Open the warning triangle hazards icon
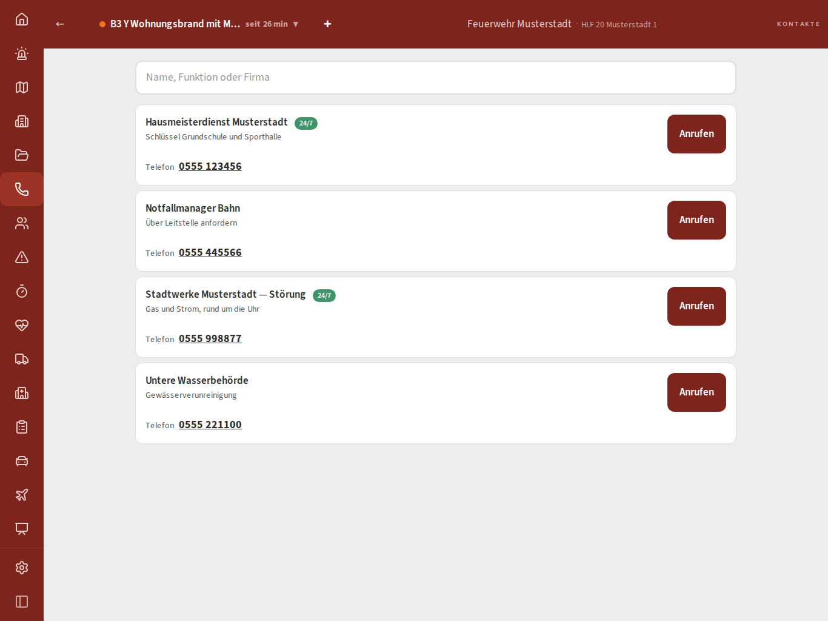Viewport: 828px width, 621px height. tap(22, 257)
